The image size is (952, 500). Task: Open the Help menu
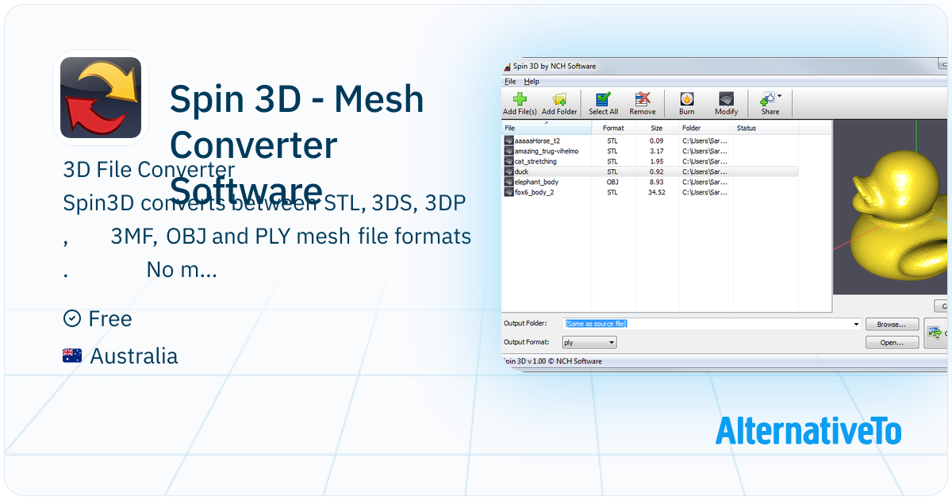532,81
